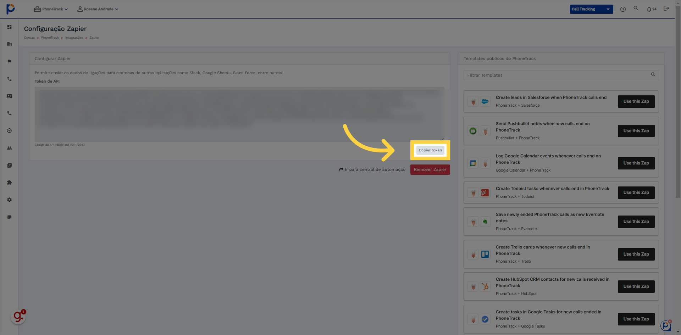Open the target icon in the sidebar
Viewport: 681px width, 335px height.
click(10, 131)
